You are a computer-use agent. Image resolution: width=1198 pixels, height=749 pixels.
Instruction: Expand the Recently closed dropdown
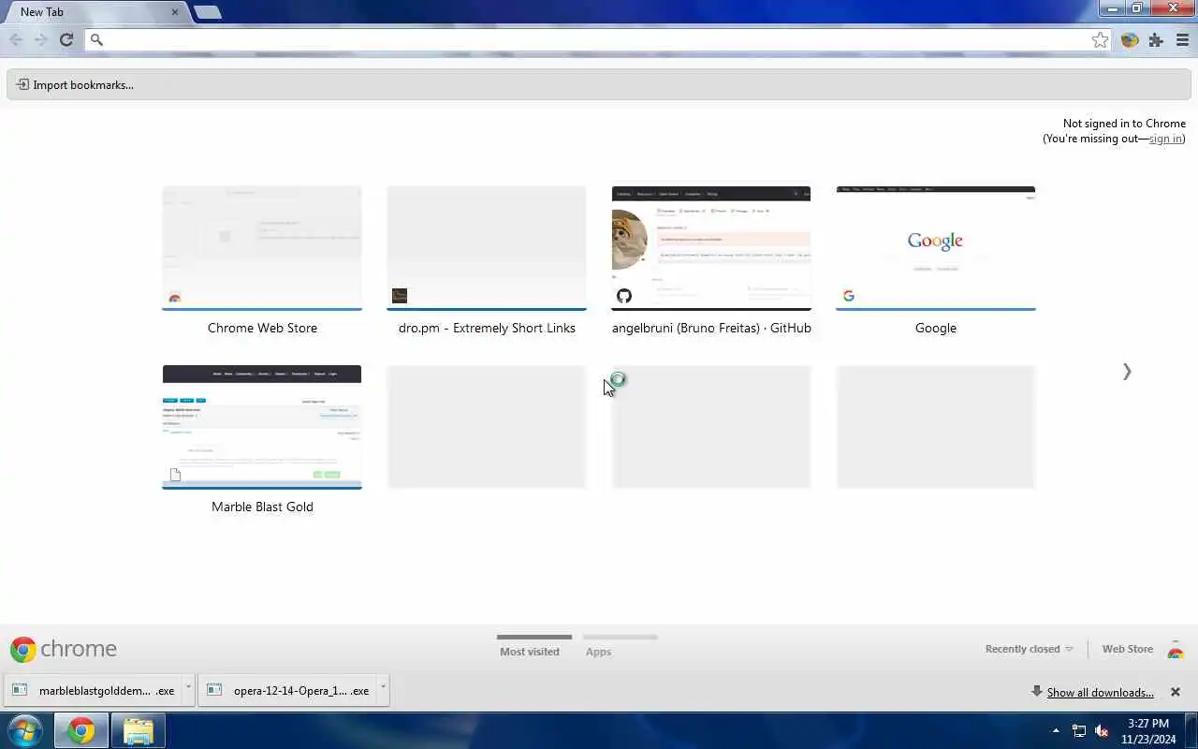pos(1029,649)
